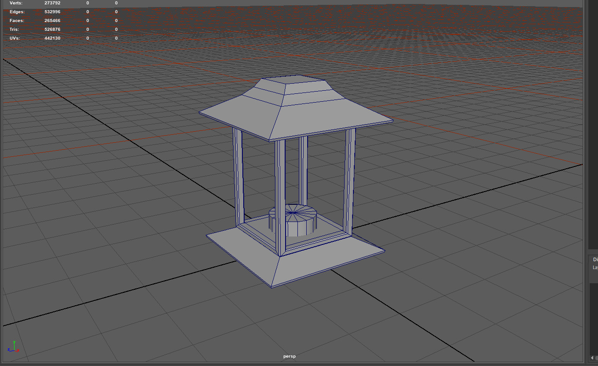
Task: Click the Verts count 273792
Action: [52, 3]
